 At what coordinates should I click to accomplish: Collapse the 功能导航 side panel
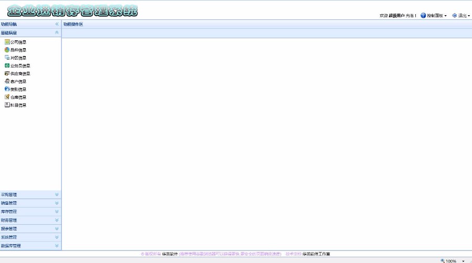(x=57, y=24)
